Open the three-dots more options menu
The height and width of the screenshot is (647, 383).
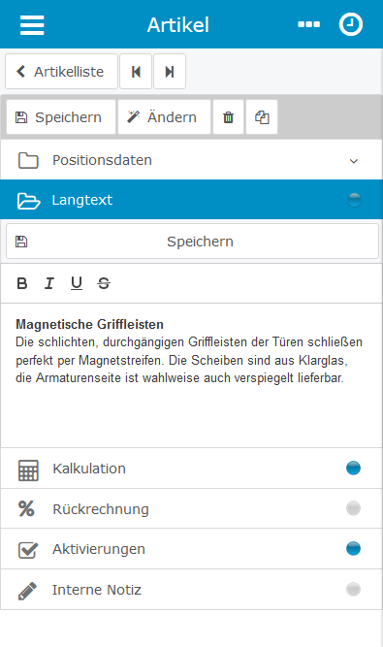pos(308,25)
